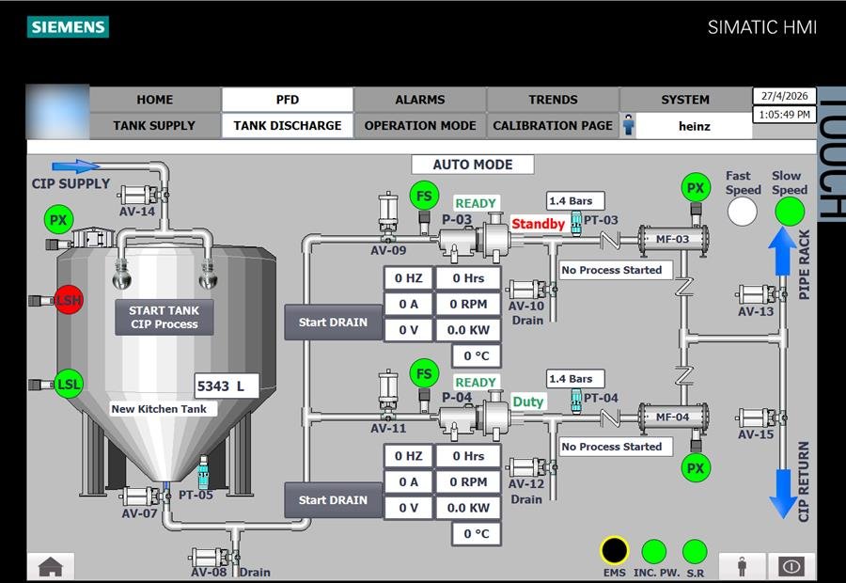Open the TRENDS tab
This screenshot has height=583, width=846.
(x=553, y=100)
